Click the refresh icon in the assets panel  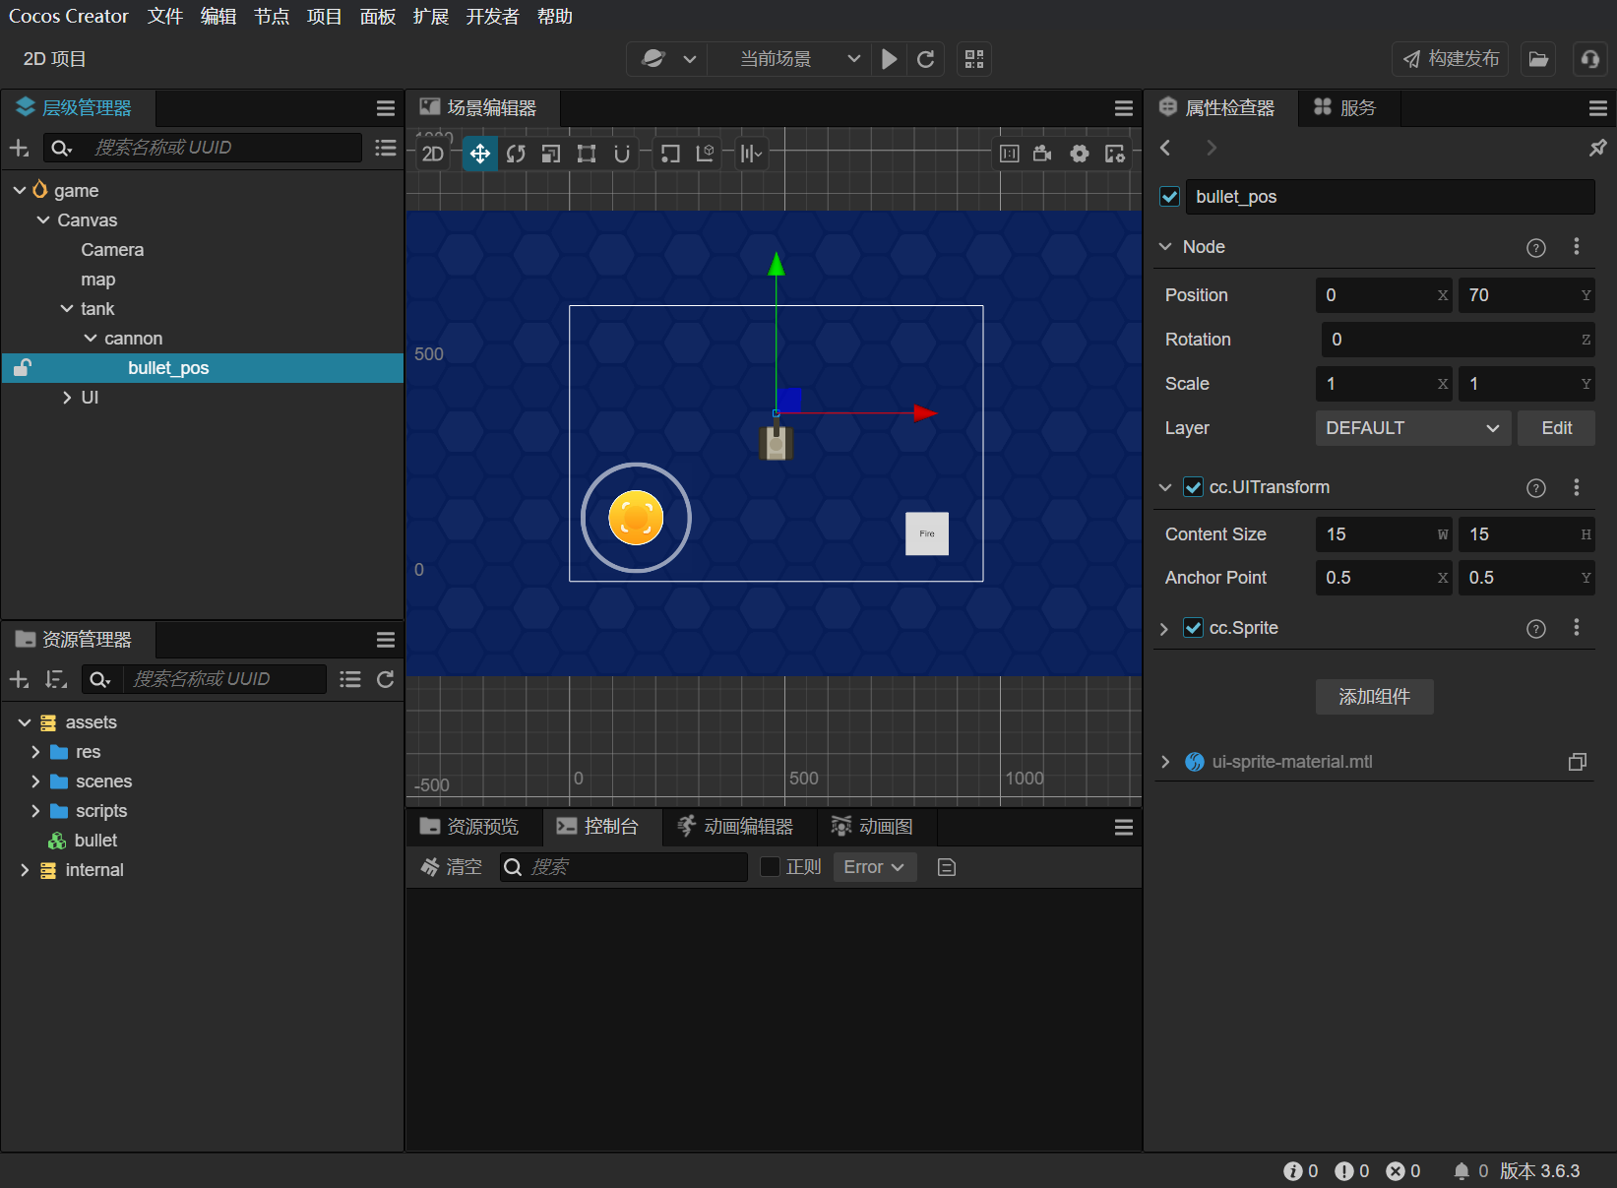click(385, 679)
